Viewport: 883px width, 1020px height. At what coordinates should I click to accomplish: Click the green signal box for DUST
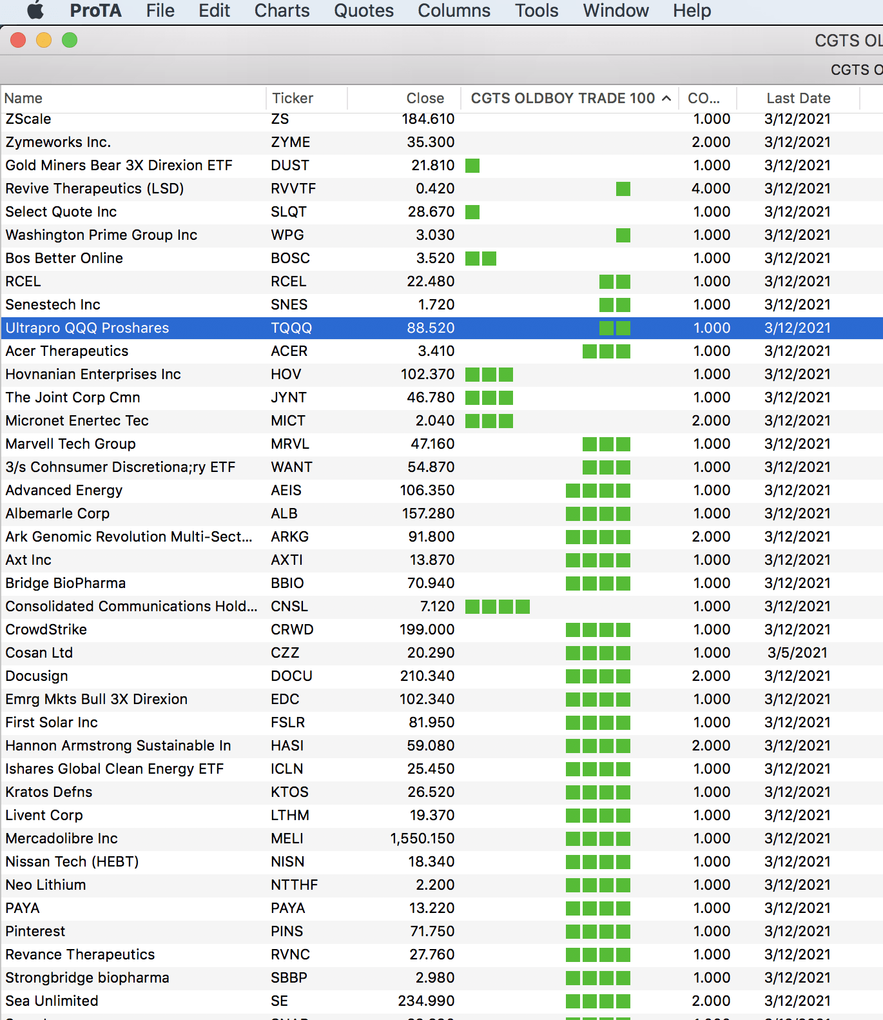click(x=472, y=166)
